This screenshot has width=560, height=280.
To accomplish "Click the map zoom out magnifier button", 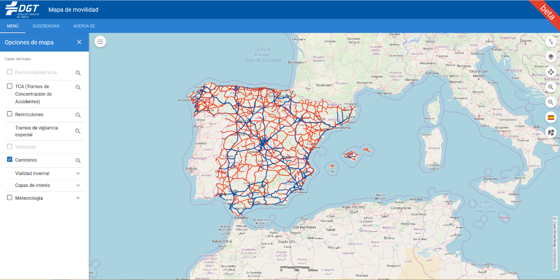I will tap(551, 102).
